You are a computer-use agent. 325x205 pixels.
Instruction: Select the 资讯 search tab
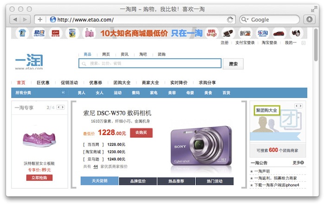[124, 54]
